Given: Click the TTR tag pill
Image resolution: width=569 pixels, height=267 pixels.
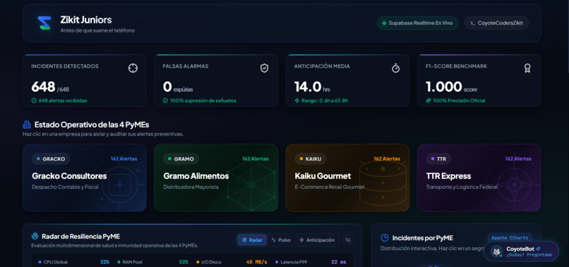Looking at the screenshot, I should 438,159.
